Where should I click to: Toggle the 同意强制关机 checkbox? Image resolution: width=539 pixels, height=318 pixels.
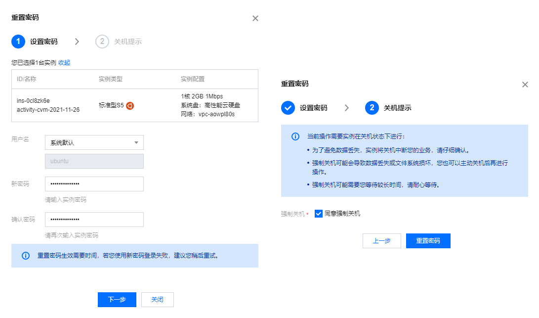319,214
